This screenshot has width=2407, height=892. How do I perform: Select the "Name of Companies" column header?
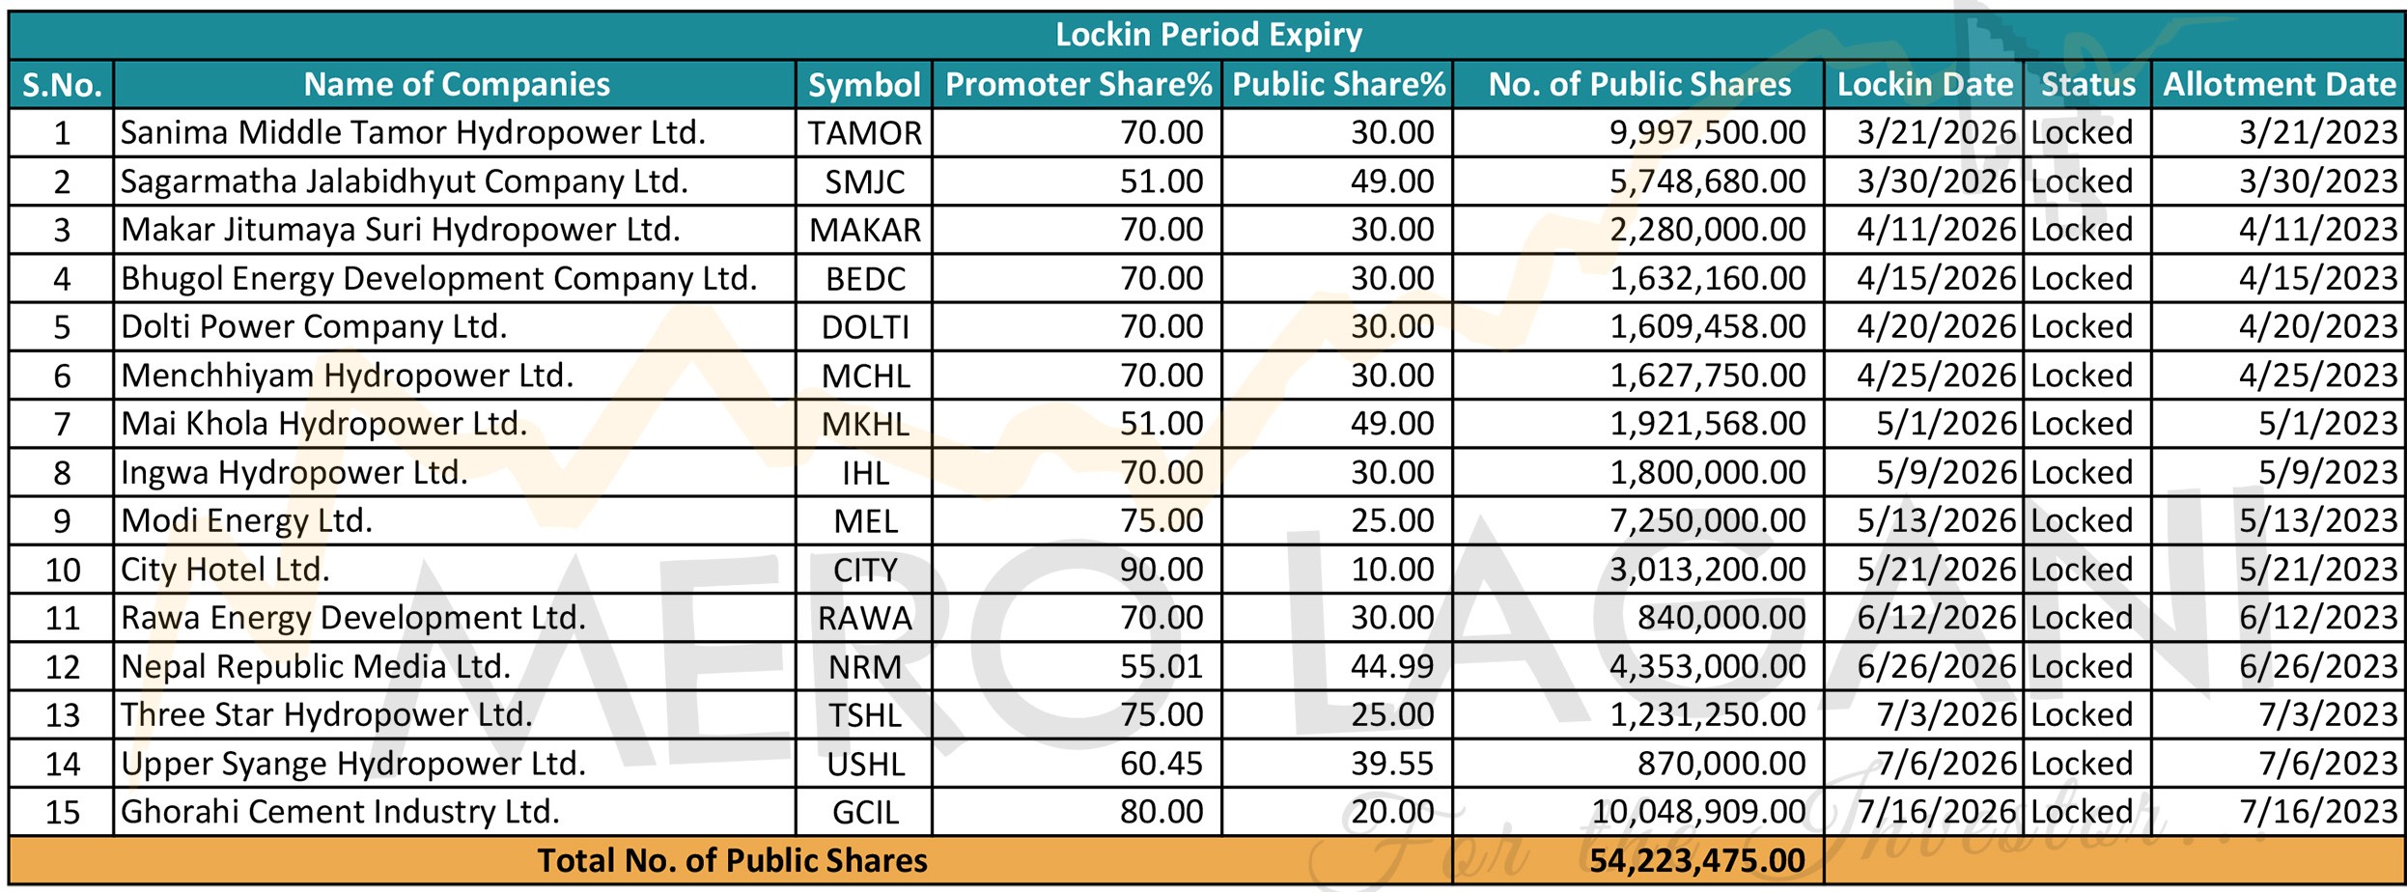456,85
